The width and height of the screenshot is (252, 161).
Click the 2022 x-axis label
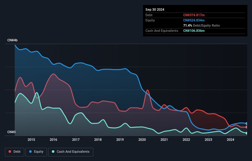pyautogui.click(x=186, y=140)
